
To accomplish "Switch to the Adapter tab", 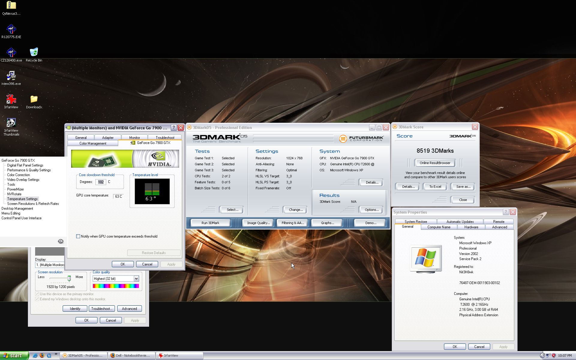I will (108, 137).
